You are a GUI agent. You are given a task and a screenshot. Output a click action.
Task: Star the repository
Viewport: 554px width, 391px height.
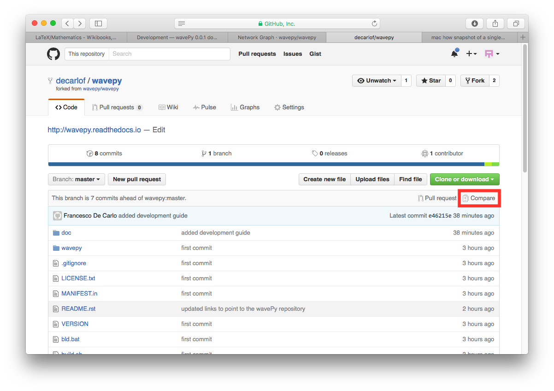[431, 81]
